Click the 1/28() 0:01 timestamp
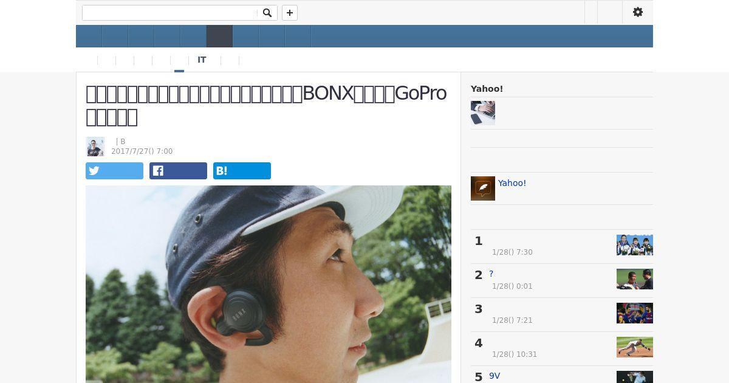The image size is (729, 383). tap(512, 286)
